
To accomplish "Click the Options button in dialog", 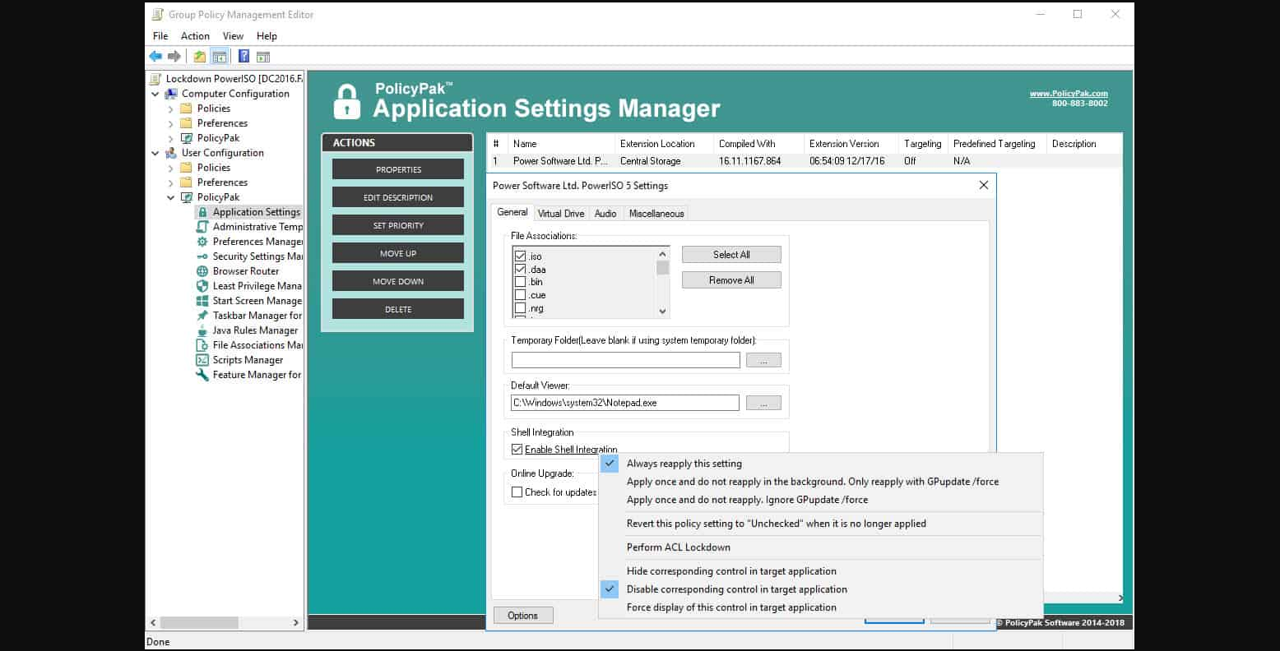I will 523,616.
